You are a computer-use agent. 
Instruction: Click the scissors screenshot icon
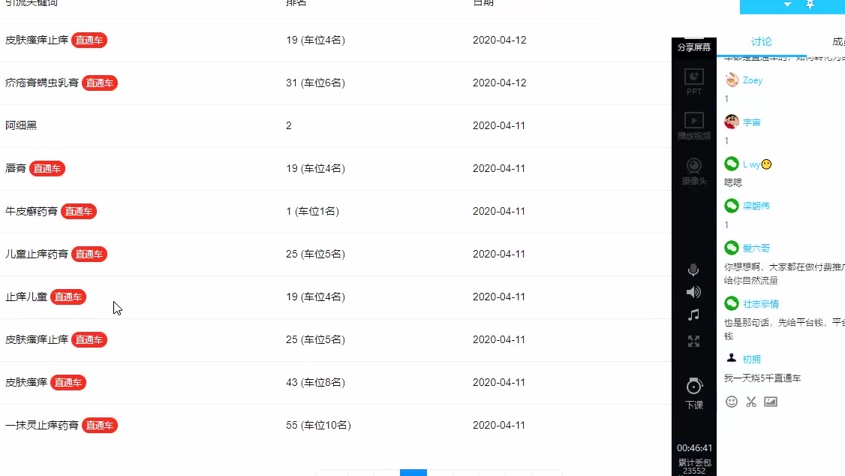pyautogui.click(x=751, y=402)
